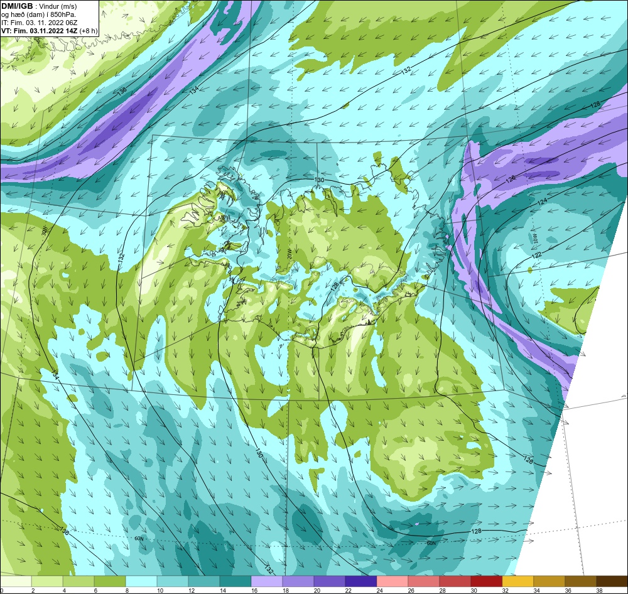628x594 pixels.
Task: Click the 34–36 m/s ochre legend swatch
Action: 549,581
